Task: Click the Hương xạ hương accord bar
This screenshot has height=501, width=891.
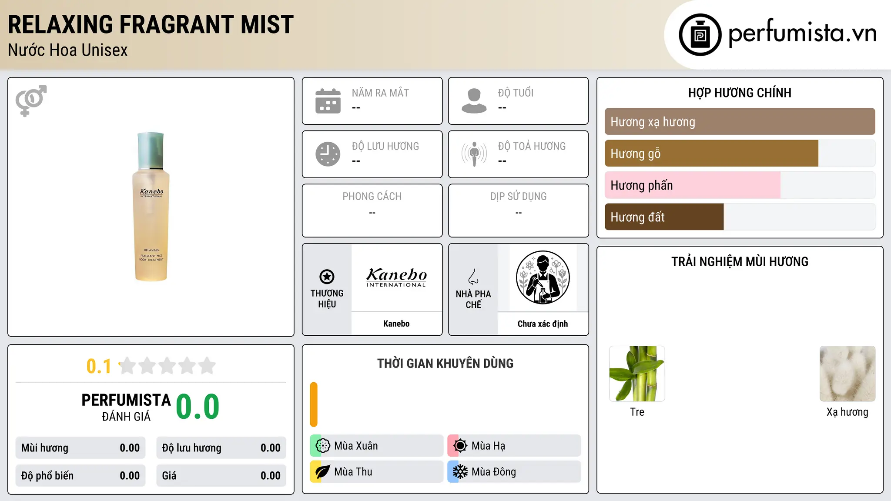Action: (740, 122)
